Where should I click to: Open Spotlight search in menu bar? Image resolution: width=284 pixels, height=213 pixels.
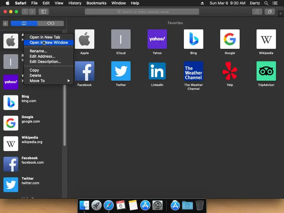(266, 3)
